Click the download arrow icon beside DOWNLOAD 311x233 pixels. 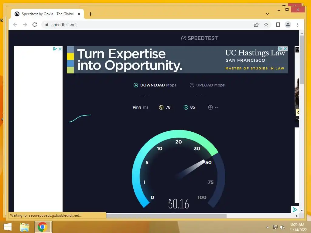tap(136, 85)
